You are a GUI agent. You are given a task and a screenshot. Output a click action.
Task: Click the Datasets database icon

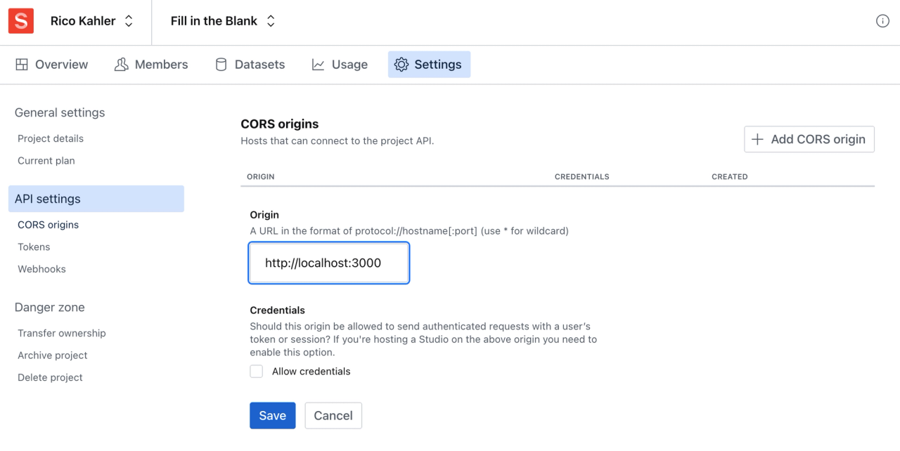tap(220, 64)
